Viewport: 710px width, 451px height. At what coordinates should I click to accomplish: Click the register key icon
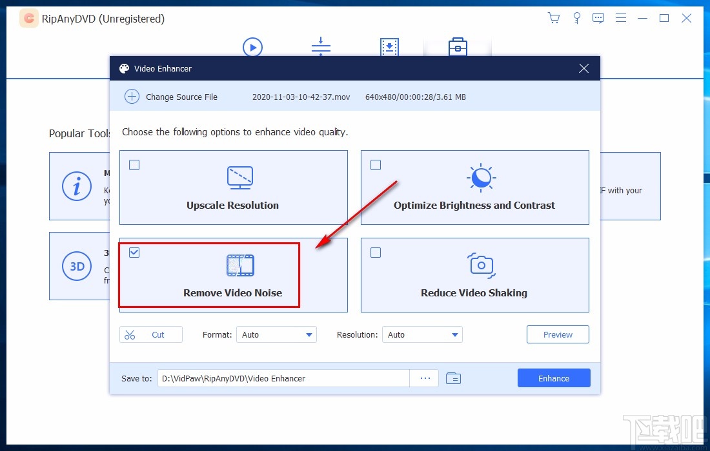click(576, 18)
